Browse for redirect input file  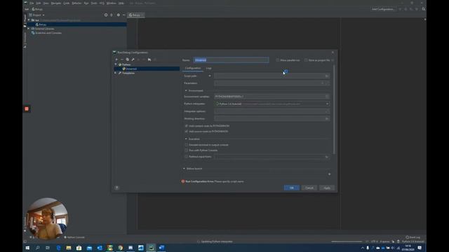(327, 157)
